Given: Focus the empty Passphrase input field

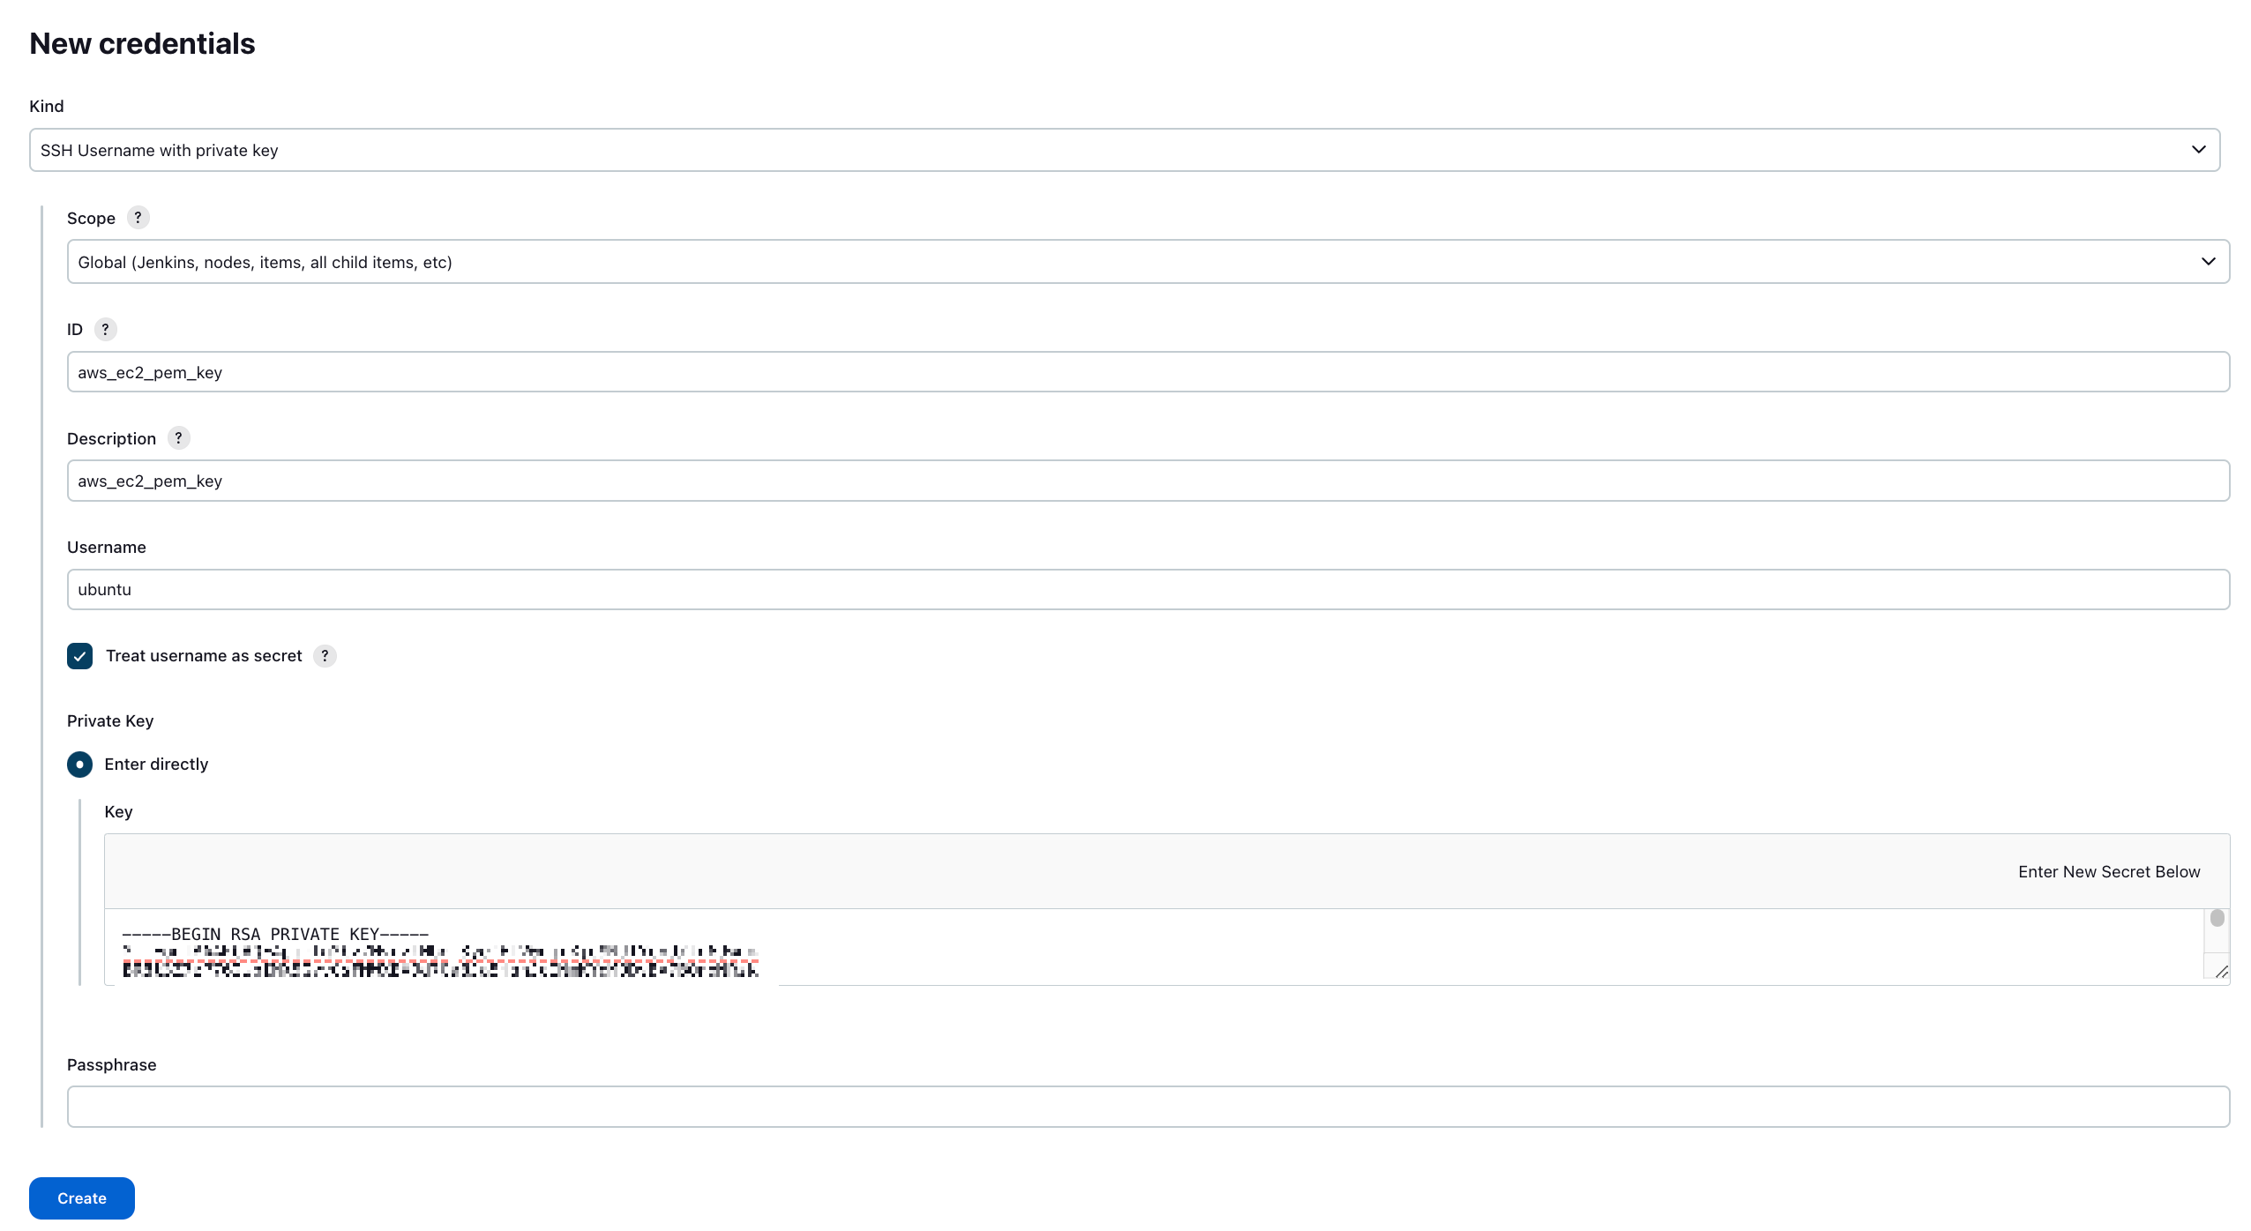Looking at the screenshot, I should (1147, 1107).
